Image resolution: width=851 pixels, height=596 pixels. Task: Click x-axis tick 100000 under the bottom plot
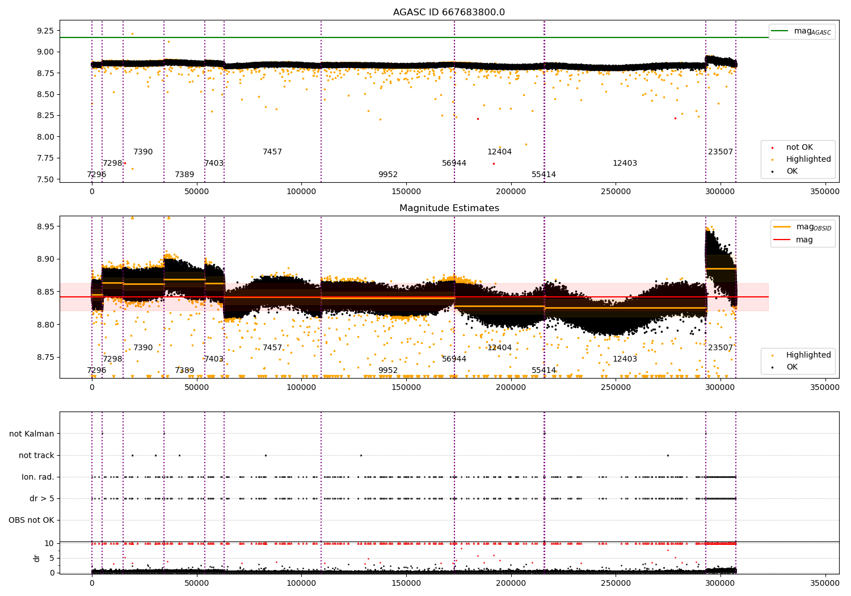(x=301, y=583)
